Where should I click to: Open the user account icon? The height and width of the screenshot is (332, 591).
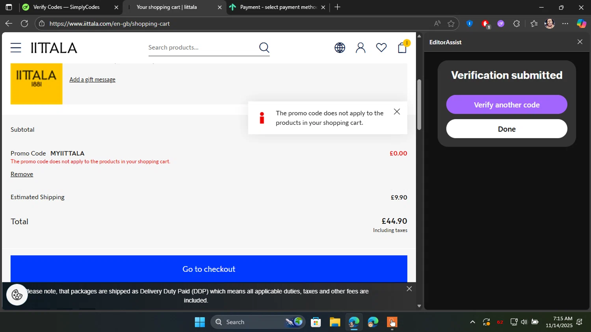click(361, 48)
